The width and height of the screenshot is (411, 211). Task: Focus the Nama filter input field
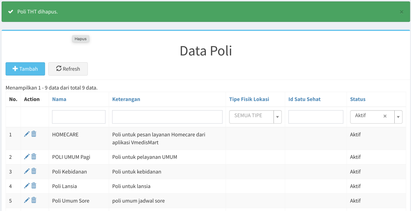(x=79, y=117)
